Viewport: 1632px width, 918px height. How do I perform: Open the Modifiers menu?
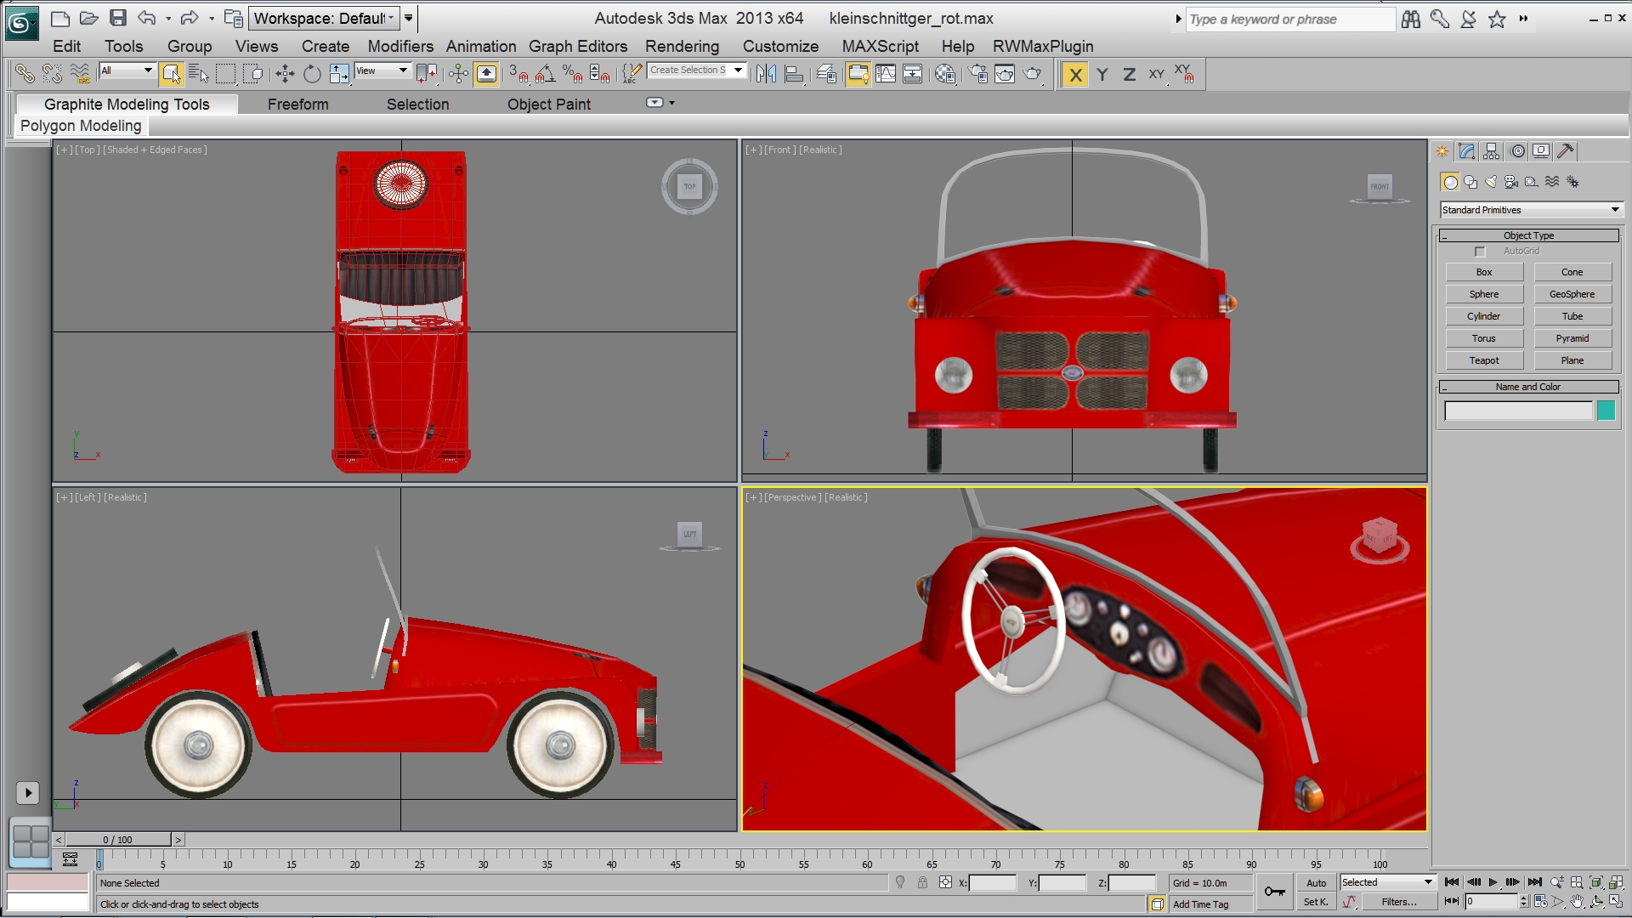coord(399,47)
